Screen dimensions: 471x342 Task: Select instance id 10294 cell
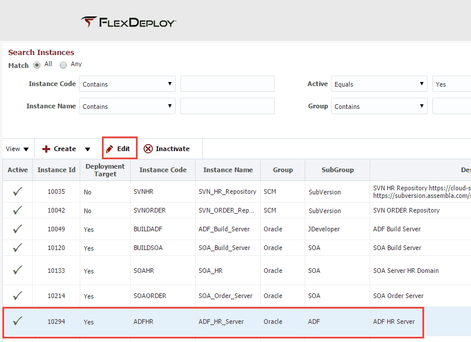56,322
